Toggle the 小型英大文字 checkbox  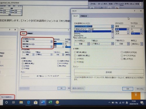122,52
